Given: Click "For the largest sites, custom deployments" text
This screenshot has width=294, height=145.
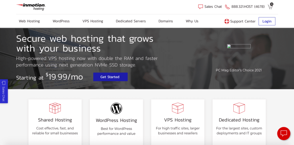Looking at the screenshot, I should click(239, 131).
